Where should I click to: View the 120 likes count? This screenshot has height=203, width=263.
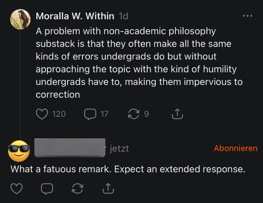point(59,114)
